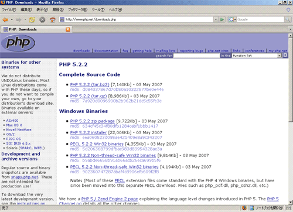Click the conferences nav link
293x212 pixels.
pyautogui.click(x=254, y=51)
